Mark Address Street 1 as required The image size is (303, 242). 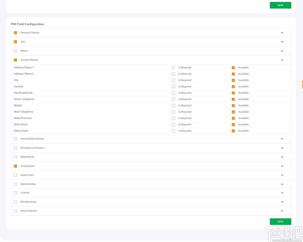pyautogui.click(x=173, y=68)
